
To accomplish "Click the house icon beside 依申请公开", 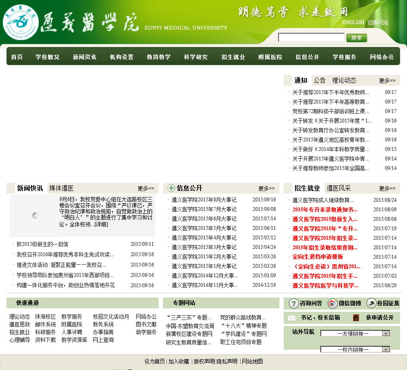I will (x=356, y=317).
